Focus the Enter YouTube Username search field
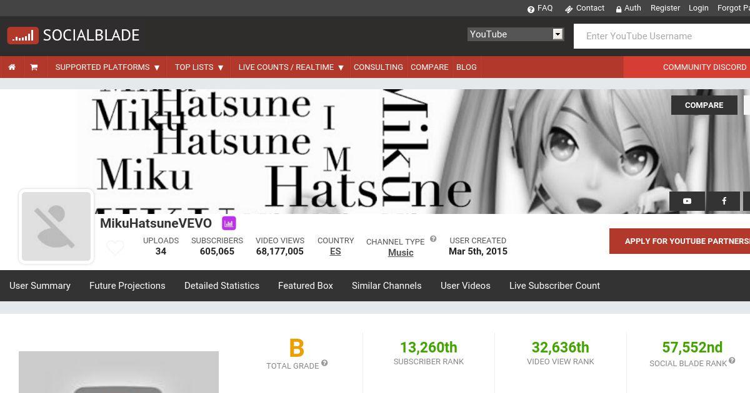 tap(662, 36)
